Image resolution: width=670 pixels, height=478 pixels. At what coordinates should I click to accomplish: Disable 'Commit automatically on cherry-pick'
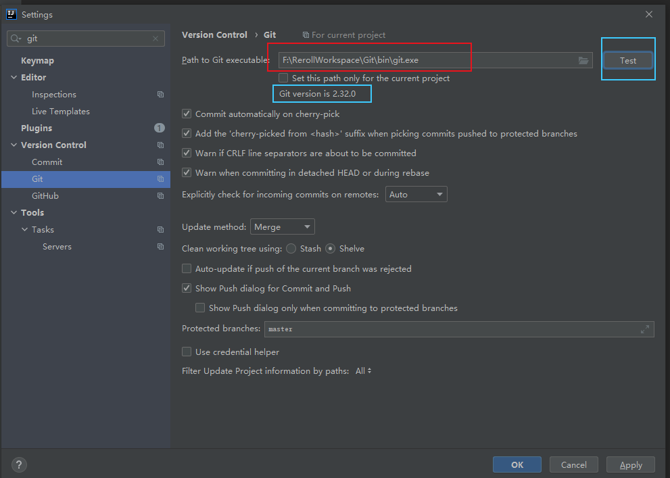tap(187, 114)
